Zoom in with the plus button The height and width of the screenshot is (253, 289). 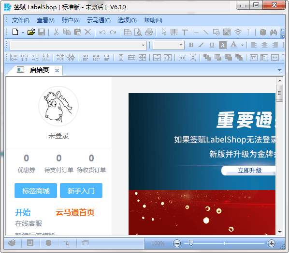pos(272,243)
